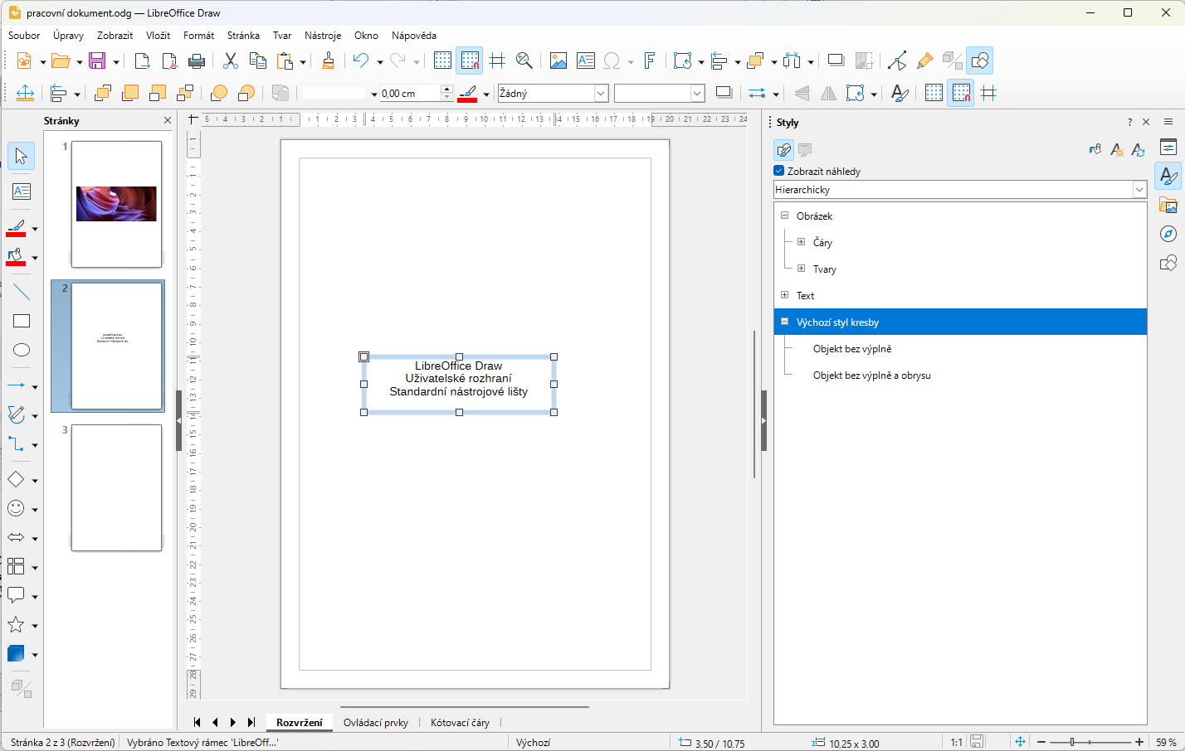This screenshot has width=1185, height=751.
Task: Switch to the Kótovací čáry layer tab
Action: (x=460, y=723)
